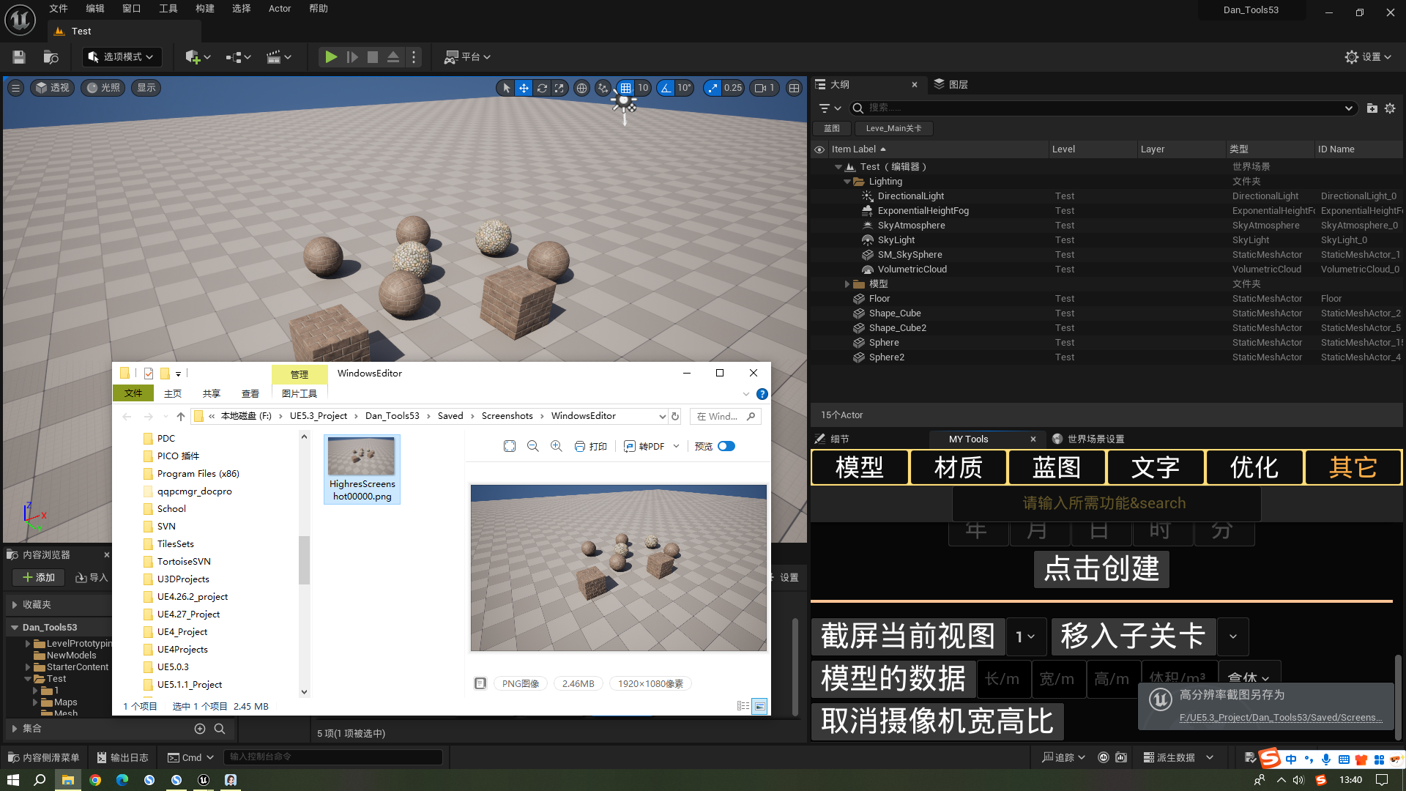Save the current level with the disk icon
Screen dimensions: 1406x791
tap(19, 57)
